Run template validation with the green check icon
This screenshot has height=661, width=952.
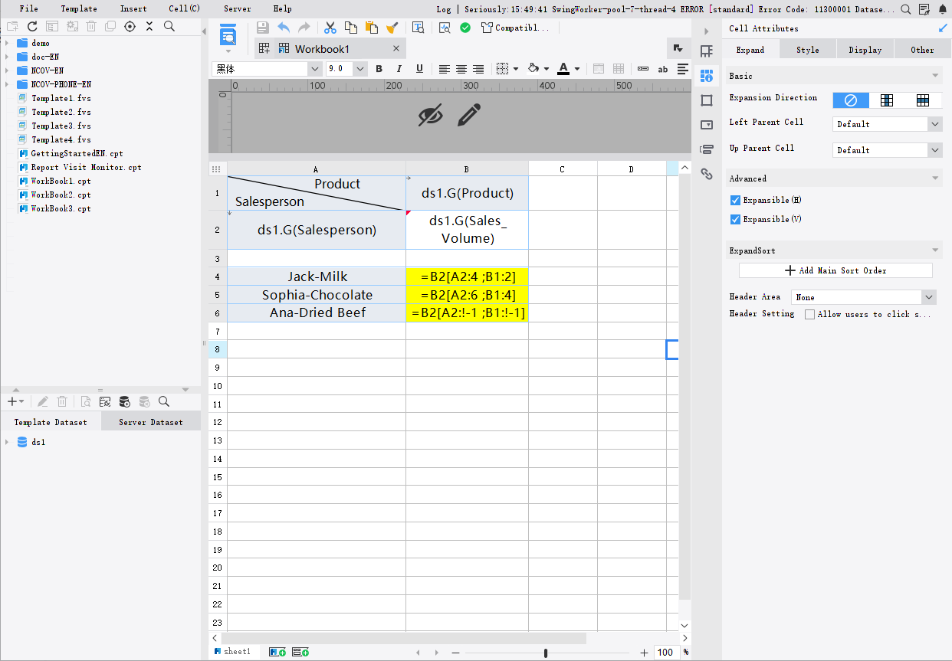pyautogui.click(x=465, y=27)
